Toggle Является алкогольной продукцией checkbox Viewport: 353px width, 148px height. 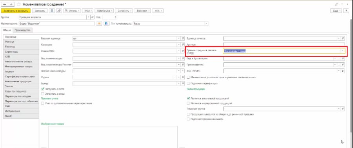(188, 99)
